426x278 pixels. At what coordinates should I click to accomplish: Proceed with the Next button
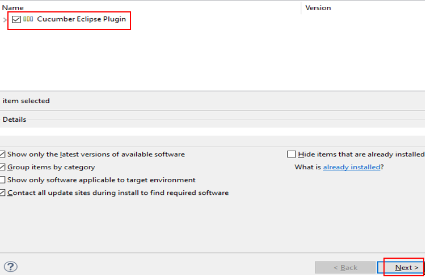pyautogui.click(x=400, y=268)
